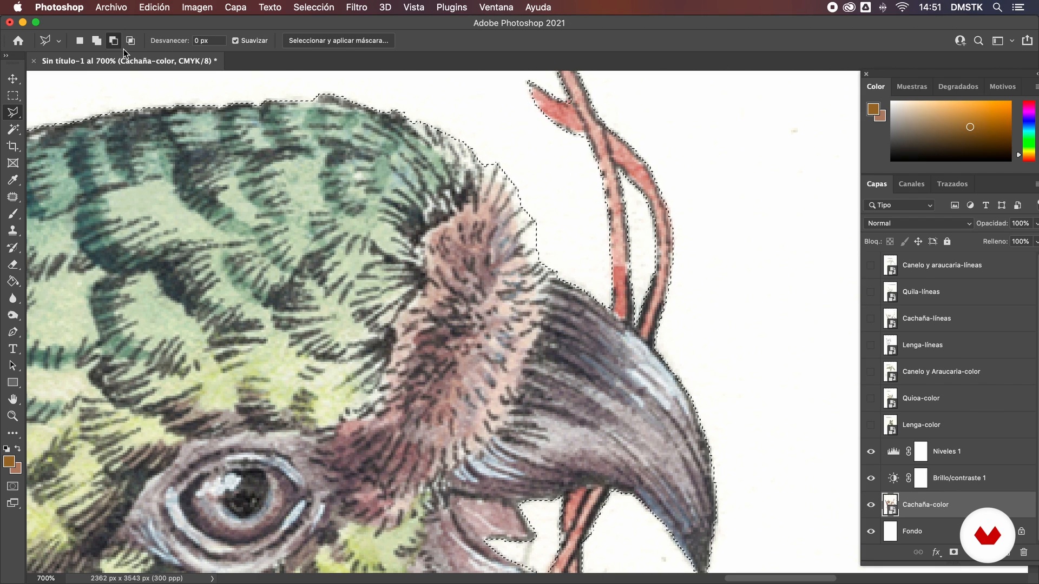
Task: Show the Lenga-color layer
Action: coord(871,424)
